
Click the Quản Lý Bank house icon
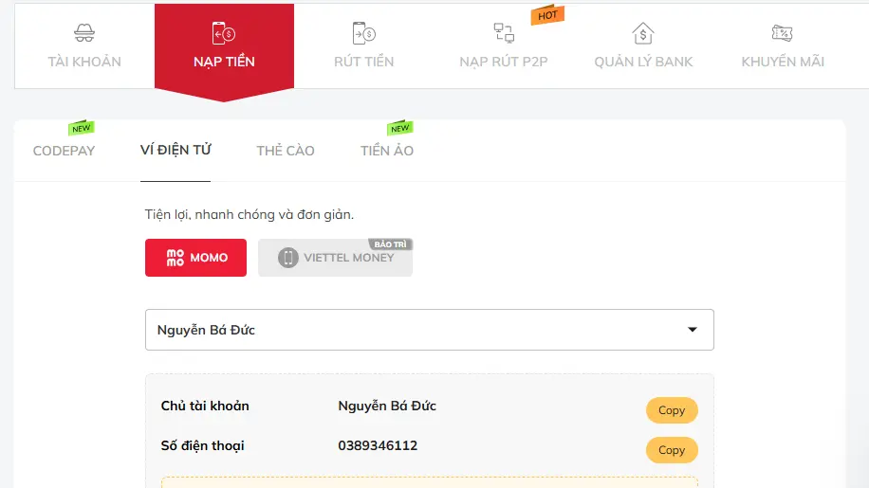[643, 33]
